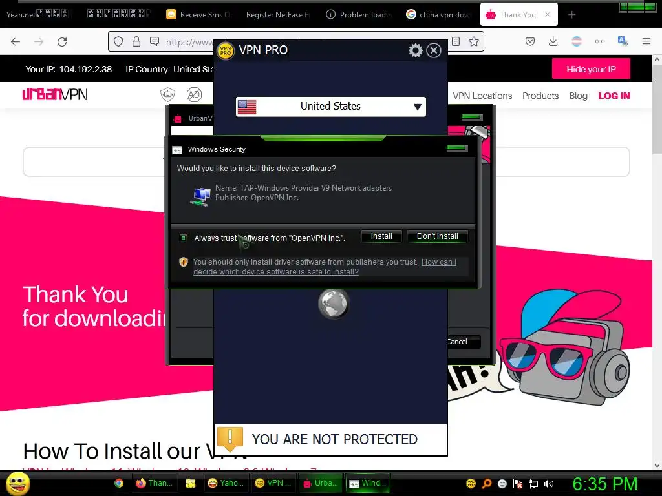Click Don't Install in Windows Security dialog
Viewport: 662px width, 496px height.
click(x=438, y=236)
